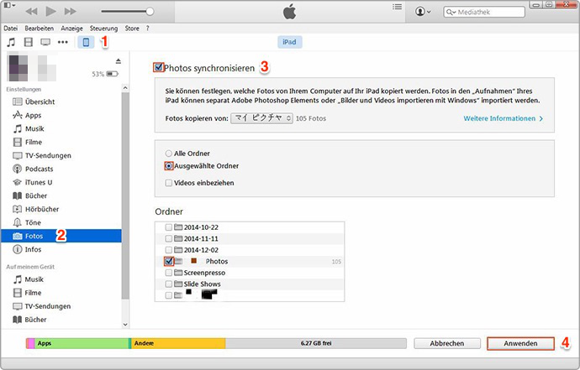Open the Bearbeiten menu
This screenshot has width=580, height=370.
(x=40, y=28)
